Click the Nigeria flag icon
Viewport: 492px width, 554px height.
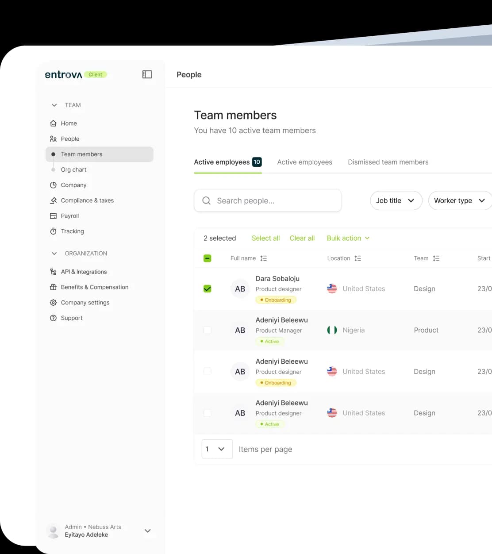(x=332, y=330)
